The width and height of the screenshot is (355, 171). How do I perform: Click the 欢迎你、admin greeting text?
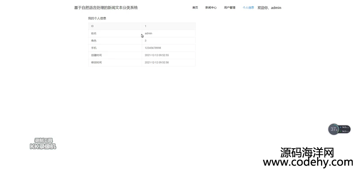(x=270, y=8)
